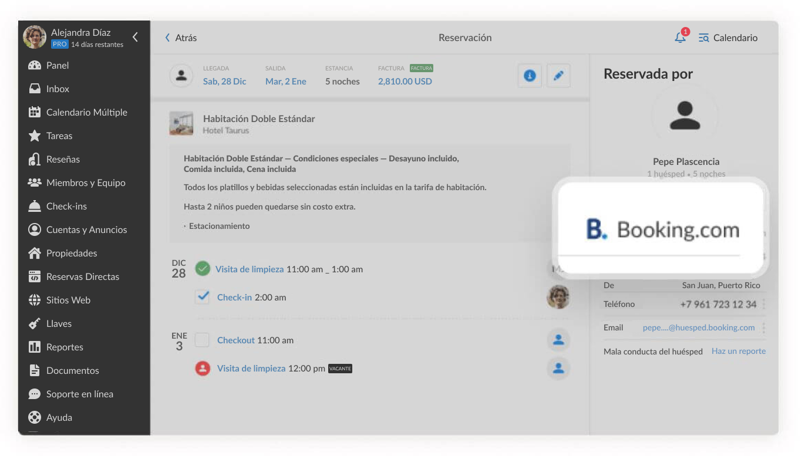The image size is (802, 456).
Task: Open the Inbox tray icon
Action: pos(35,89)
